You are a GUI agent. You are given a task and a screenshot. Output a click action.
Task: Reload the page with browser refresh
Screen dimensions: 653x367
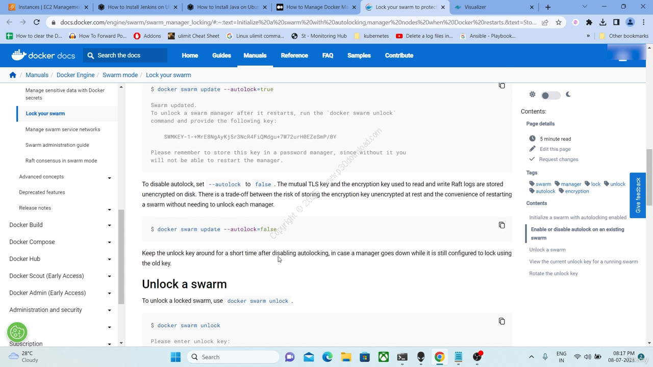tap(37, 22)
